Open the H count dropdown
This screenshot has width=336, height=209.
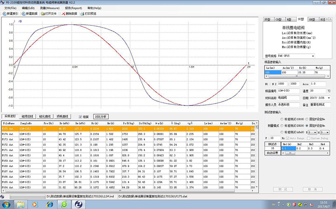pyautogui.click(x=327, y=133)
